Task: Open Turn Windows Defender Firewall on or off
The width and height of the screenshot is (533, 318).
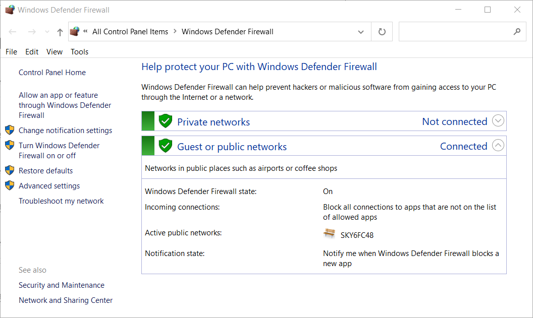Action: [x=59, y=150]
